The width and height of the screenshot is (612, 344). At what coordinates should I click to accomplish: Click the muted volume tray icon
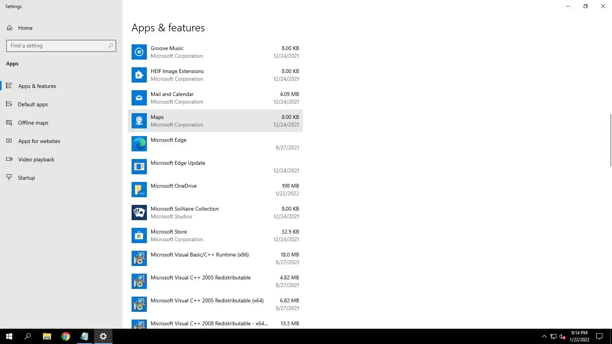pyautogui.click(x=563, y=336)
